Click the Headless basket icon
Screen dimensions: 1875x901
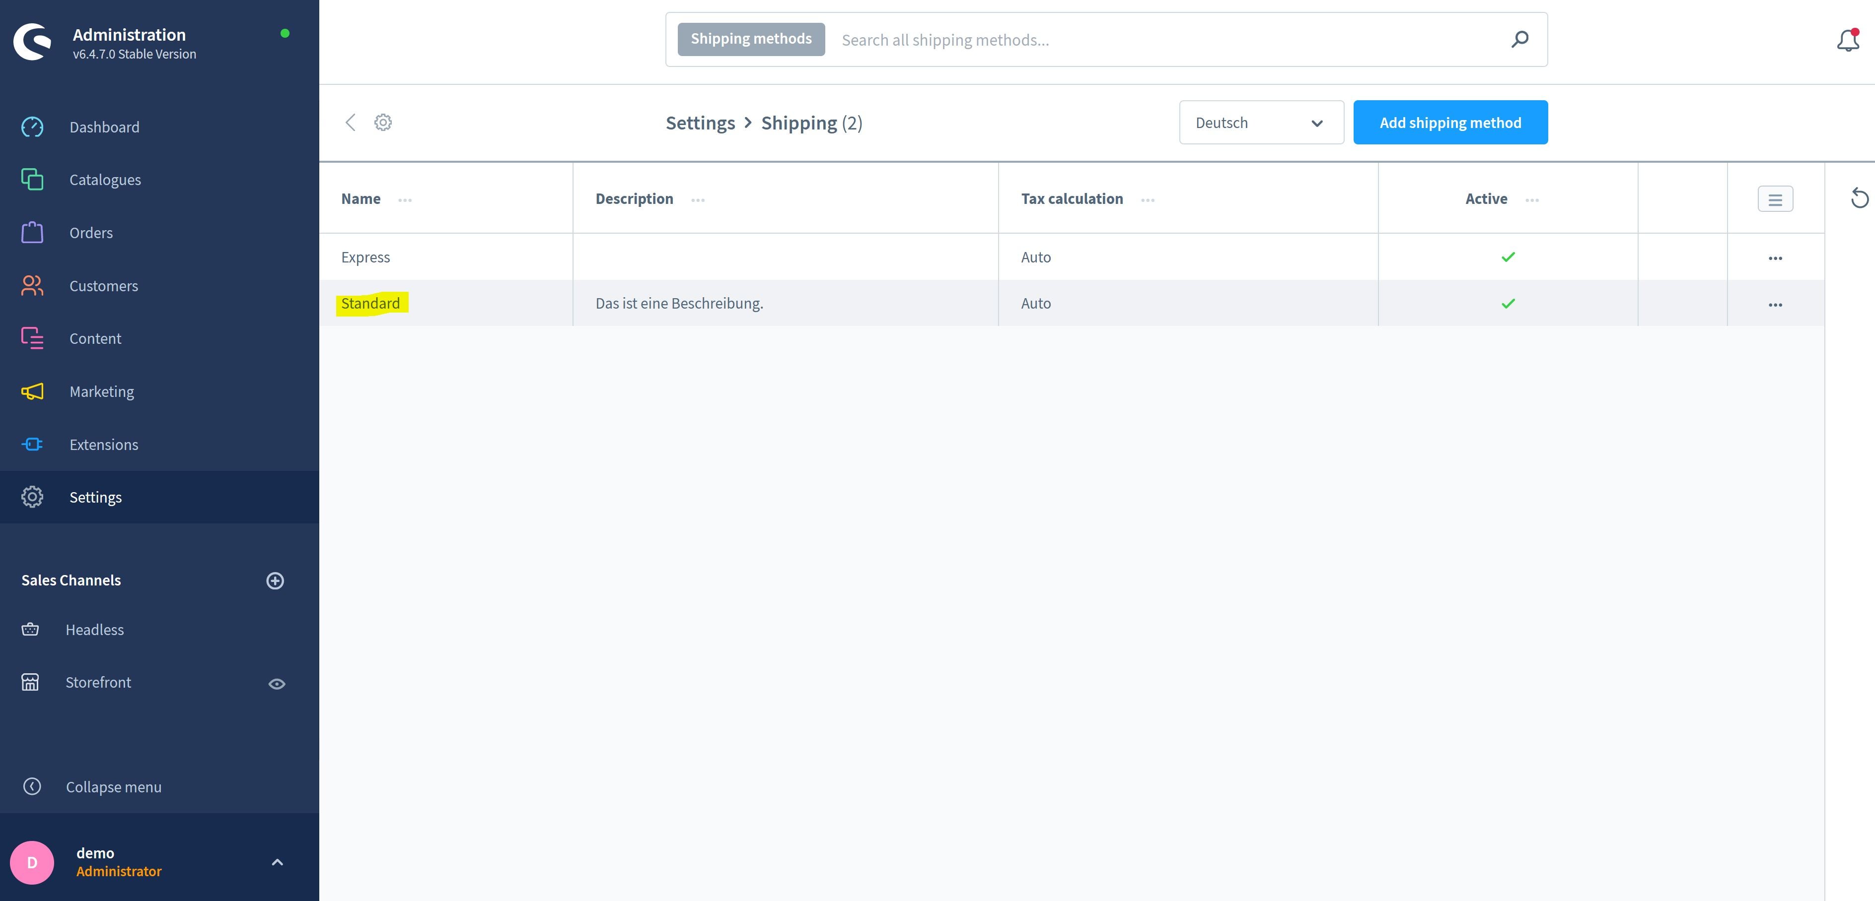(x=31, y=629)
